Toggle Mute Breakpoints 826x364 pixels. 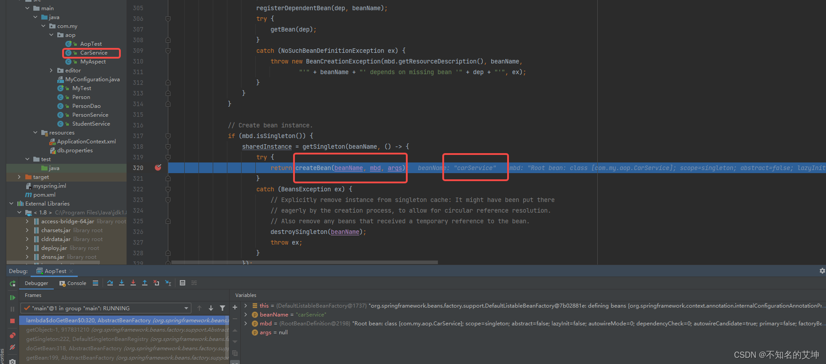point(12,348)
